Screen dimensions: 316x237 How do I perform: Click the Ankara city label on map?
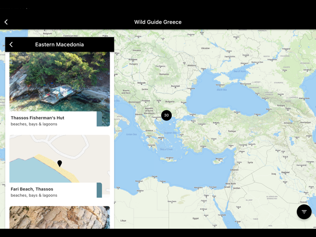tap(216, 123)
